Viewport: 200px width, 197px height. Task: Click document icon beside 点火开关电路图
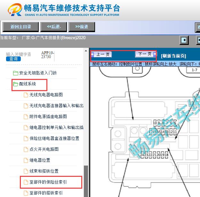[26, 150]
